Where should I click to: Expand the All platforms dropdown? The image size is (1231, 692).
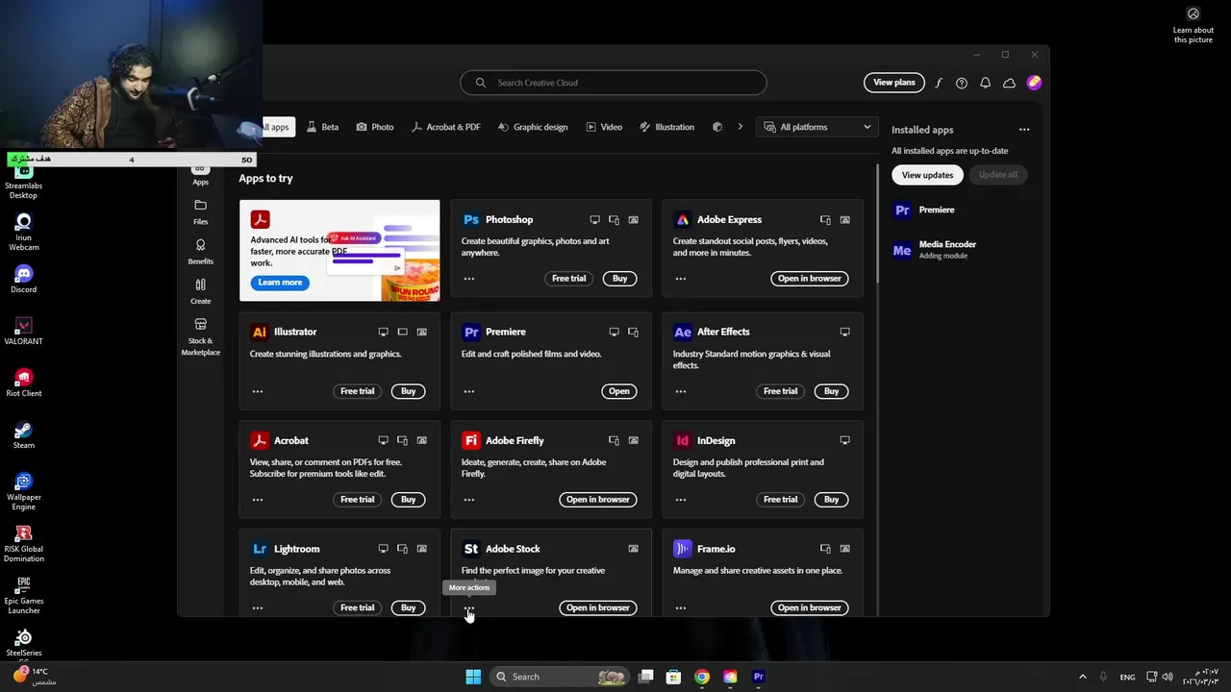(x=818, y=127)
